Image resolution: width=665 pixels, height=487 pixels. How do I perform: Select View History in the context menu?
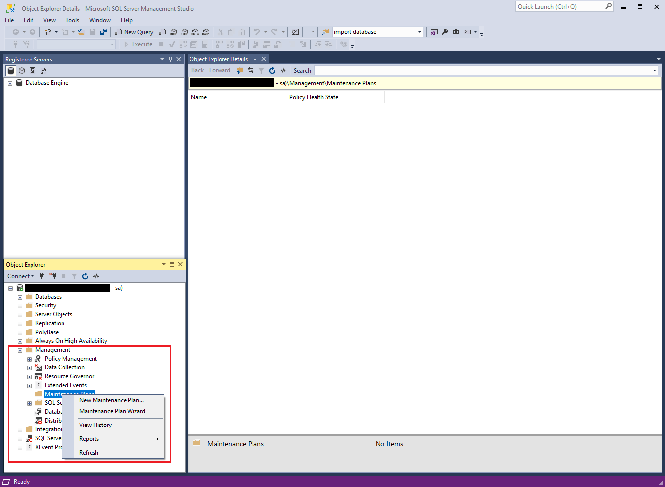pos(95,425)
